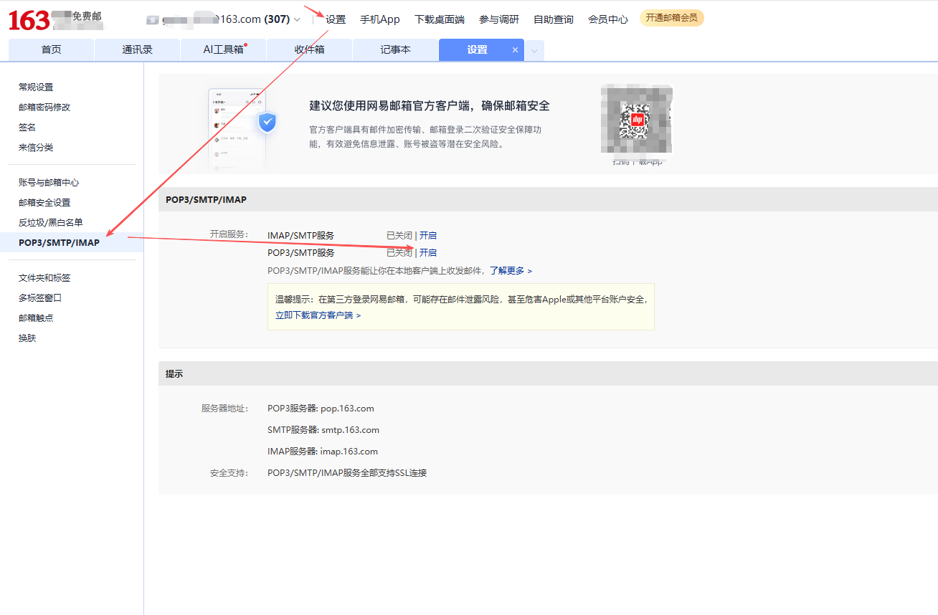The height and width of the screenshot is (615, 938).
Task: Select 换肤 in the sidebar
Action: tap(27, 338)
